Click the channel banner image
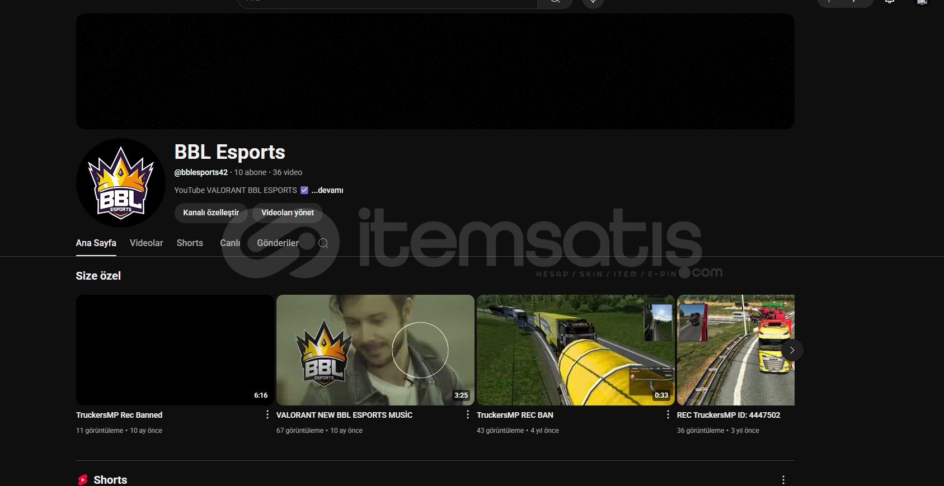 (435, 72)
